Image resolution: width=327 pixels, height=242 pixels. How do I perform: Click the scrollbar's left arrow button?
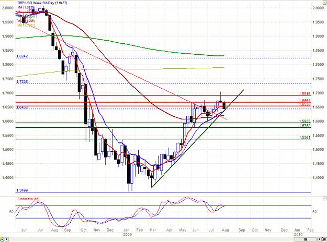click(x=7, y=239)
